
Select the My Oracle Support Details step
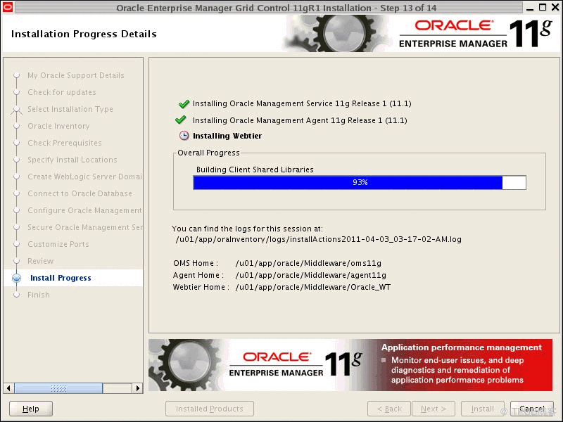[76, 75]
